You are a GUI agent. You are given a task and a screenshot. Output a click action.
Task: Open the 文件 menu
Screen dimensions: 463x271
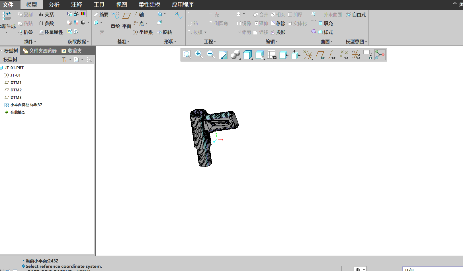pos(8,5)
